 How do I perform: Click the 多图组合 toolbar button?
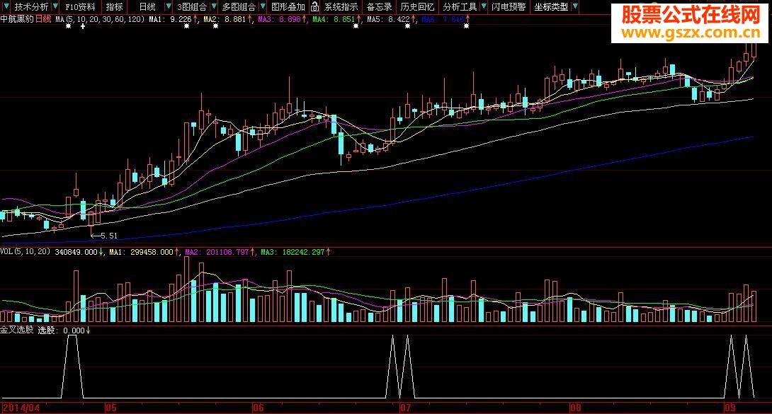tap(239, 7)
